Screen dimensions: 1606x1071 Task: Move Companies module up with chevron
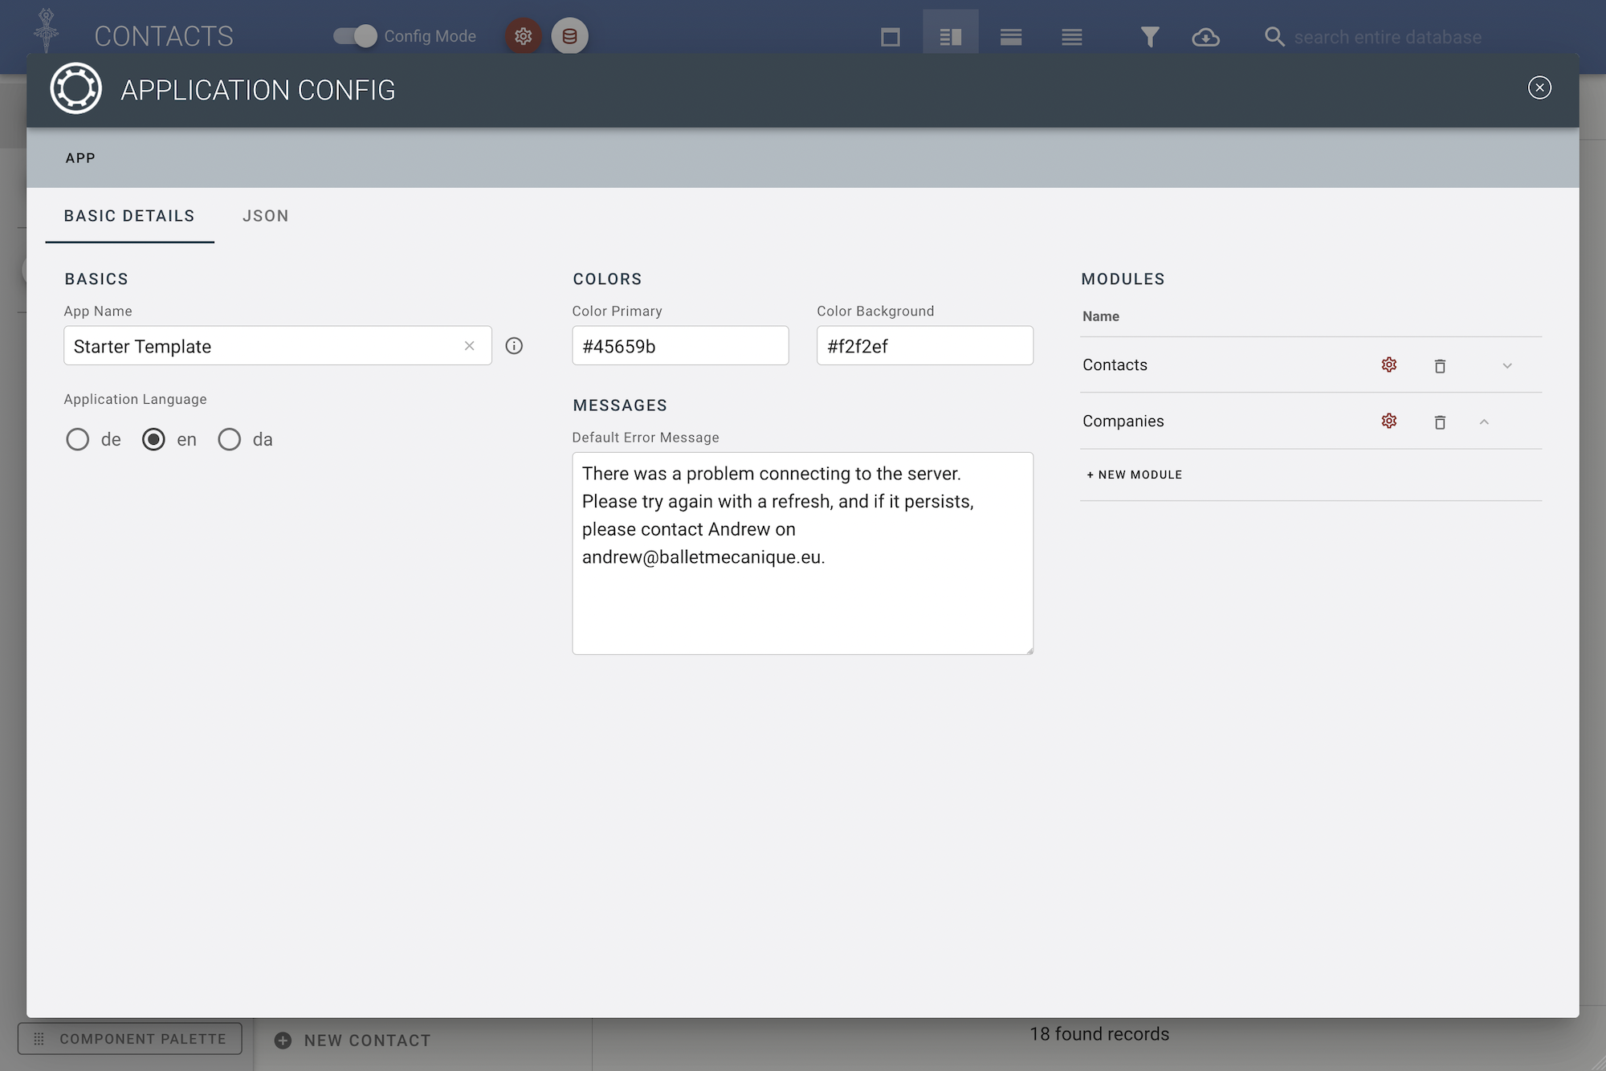point(1484,422)
